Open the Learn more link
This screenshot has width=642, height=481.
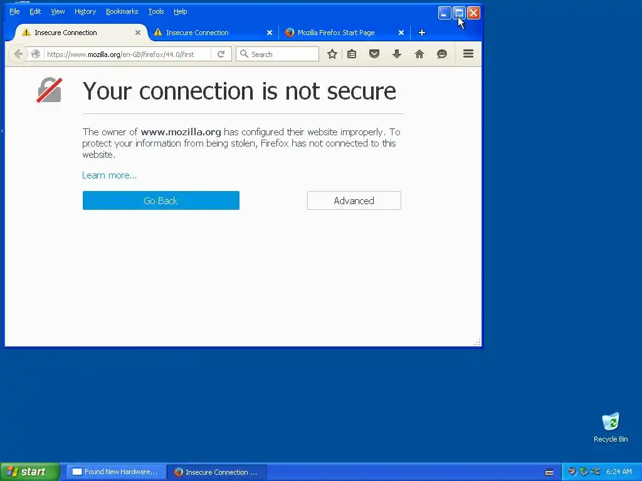pyautogui.click(x=109, y=175)
